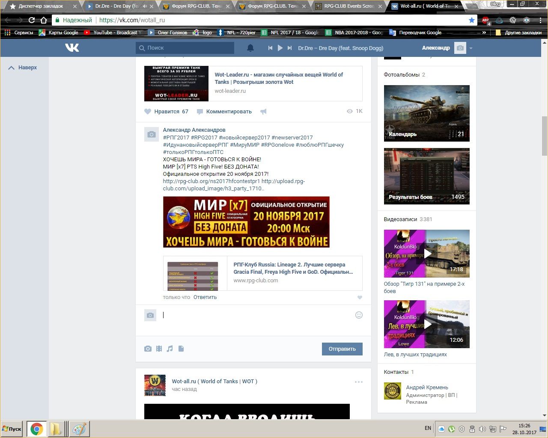Skip to next track in header player
The height and width of the screenshot is (438, 548).
[x=290, y=48]
